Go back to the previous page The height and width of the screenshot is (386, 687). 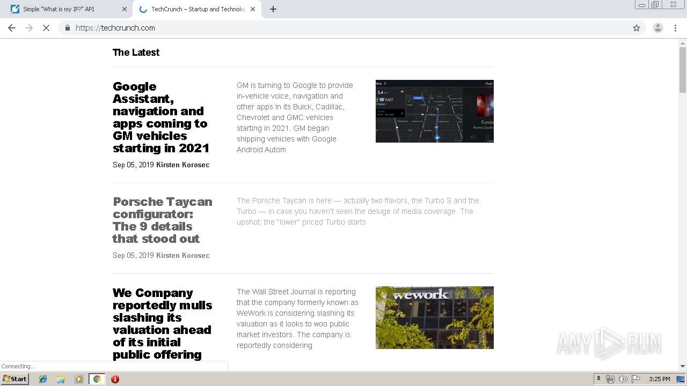pyautogui.click(x=12, y=28)
